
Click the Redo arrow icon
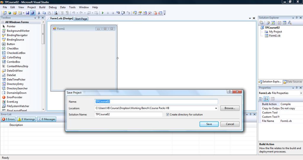[81, 13]
